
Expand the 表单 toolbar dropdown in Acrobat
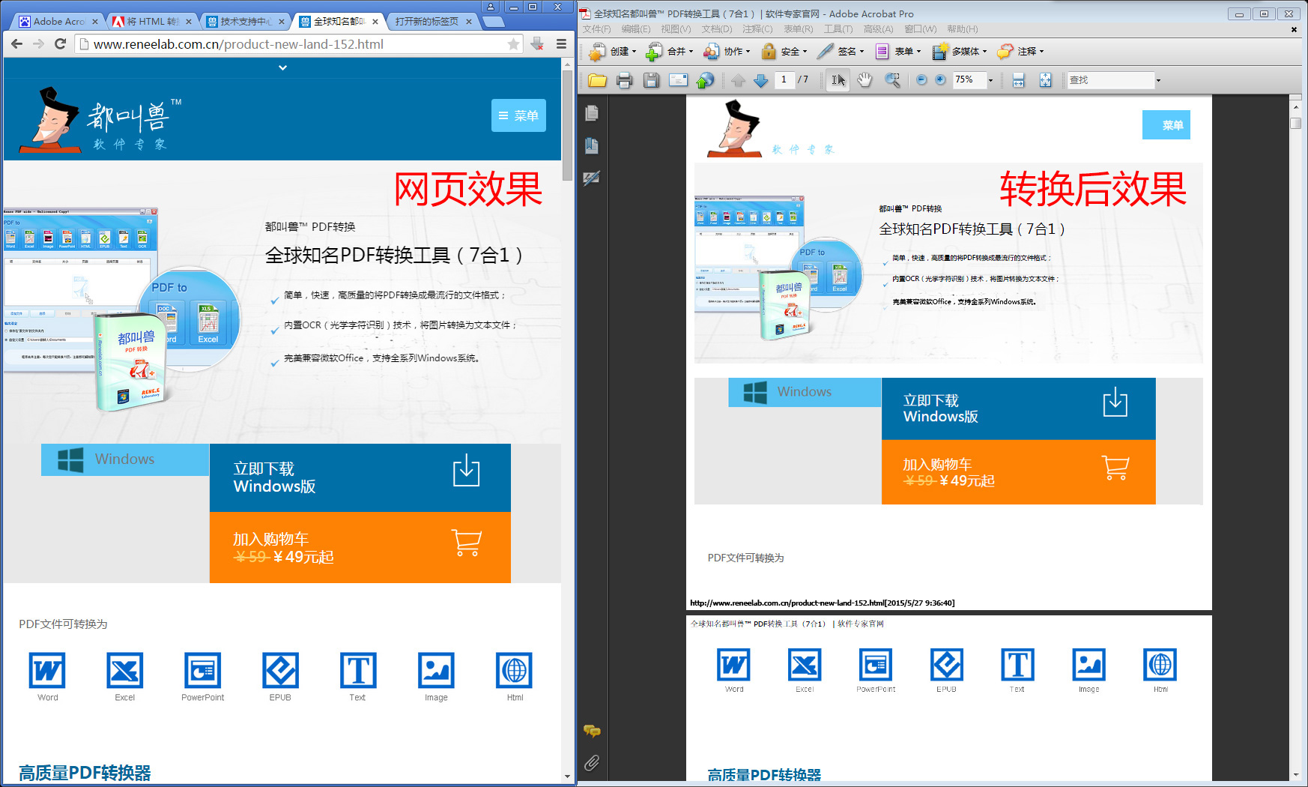pyautogui.click(x=918, y=52)
